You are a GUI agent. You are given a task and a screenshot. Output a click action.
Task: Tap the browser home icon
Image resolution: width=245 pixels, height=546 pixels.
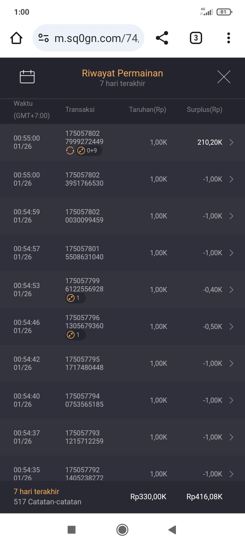[16, 38]
